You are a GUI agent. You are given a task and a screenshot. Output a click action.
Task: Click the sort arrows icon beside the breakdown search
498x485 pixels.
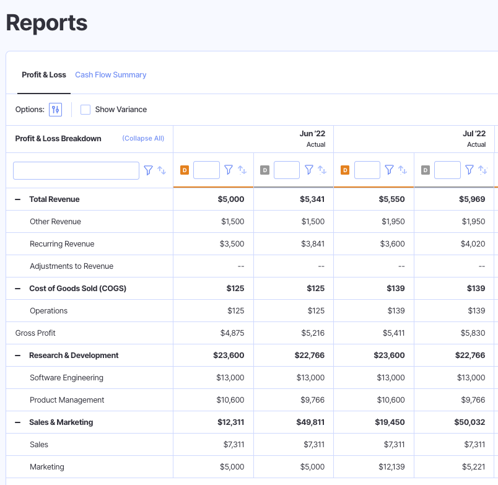pos(162,170)
